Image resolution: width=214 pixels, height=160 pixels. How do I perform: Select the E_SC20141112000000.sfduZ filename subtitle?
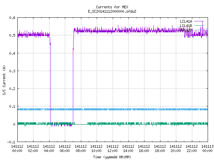coord(112,11)
